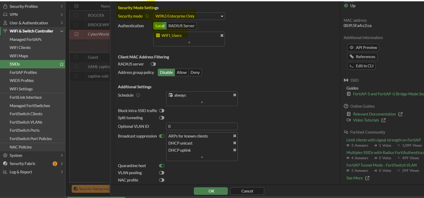
Task: Click the Security Fabric notification badge
Action: pyautogui.click(x=55, y=164)
